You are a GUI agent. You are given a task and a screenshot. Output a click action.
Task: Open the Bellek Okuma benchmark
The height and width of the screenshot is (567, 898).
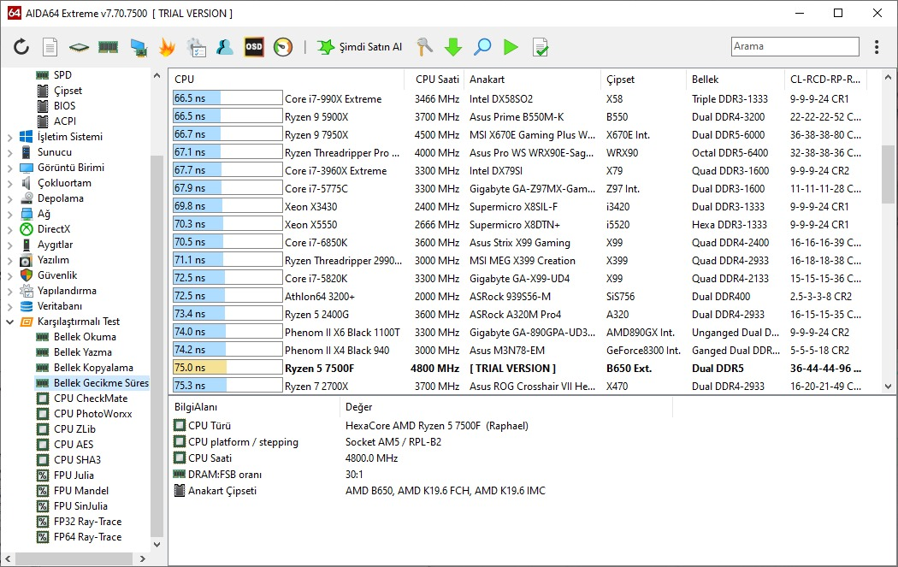coord(85,337)
